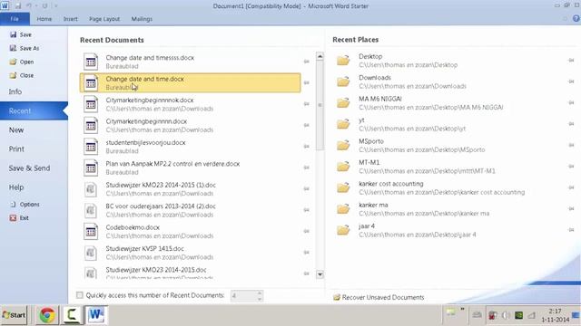
Task: Open BC voor ouderejaars 2013-2014 (2).doc
Action: tap(191, 210)
